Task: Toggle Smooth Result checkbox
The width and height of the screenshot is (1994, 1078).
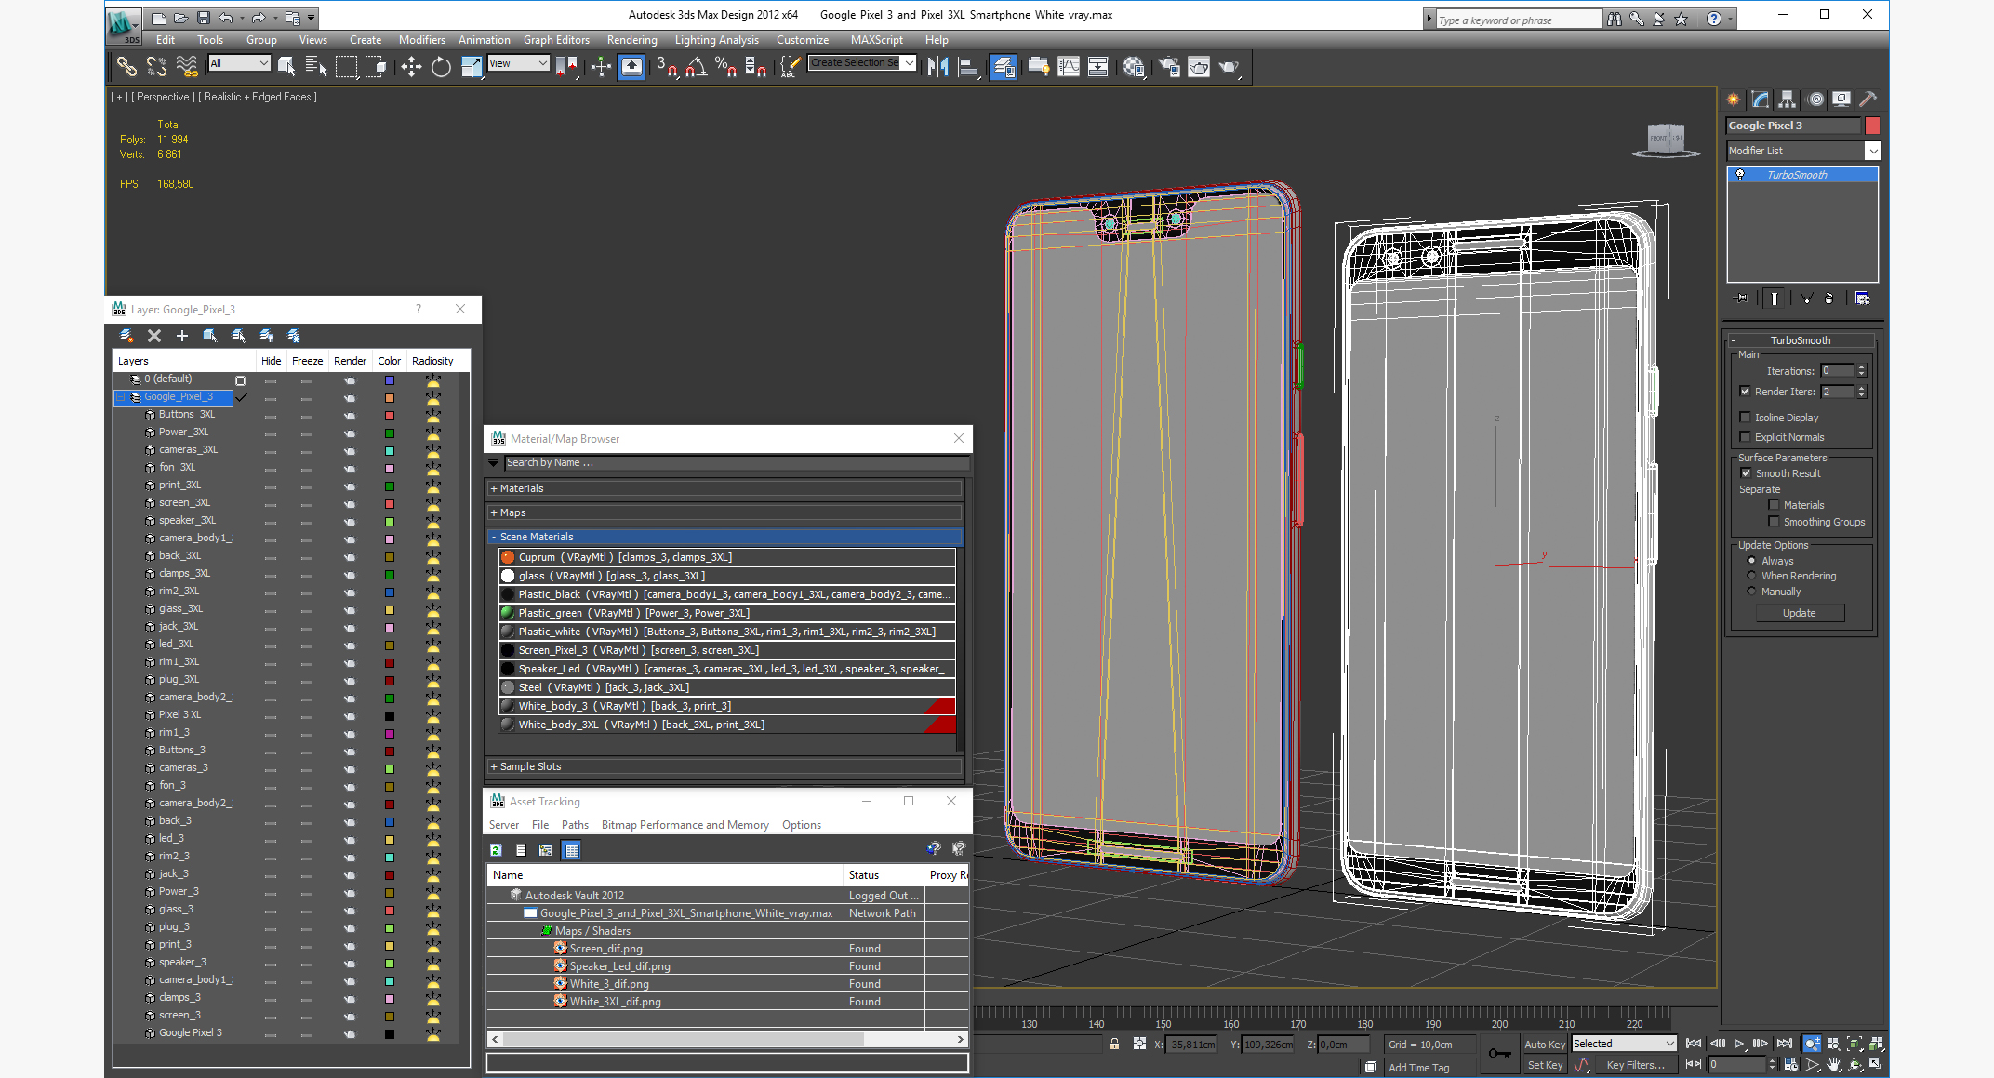Action: [x=1746, y=473]
